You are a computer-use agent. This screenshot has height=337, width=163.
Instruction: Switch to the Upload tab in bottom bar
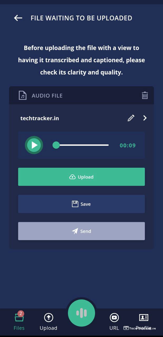point(48,322)
